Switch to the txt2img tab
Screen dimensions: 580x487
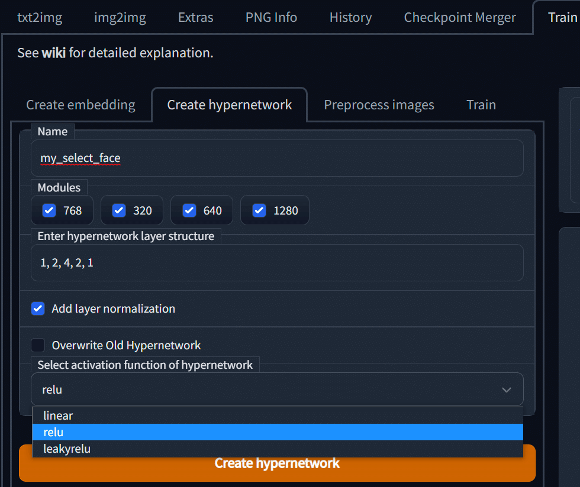tap(39, 17)
